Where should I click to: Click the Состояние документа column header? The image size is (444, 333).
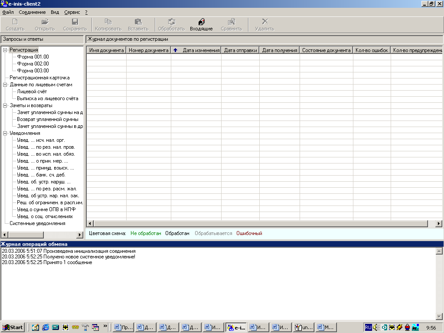(x=326, y=50)
